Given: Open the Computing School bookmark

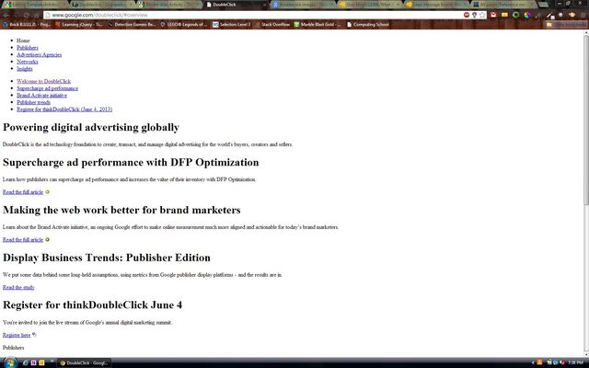Looking at the screenshot, I should [x=368, y=25].
